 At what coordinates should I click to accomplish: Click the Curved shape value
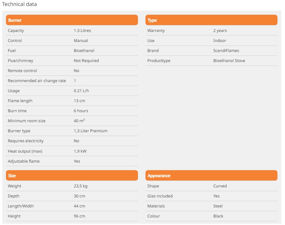[x=220, y=186]
